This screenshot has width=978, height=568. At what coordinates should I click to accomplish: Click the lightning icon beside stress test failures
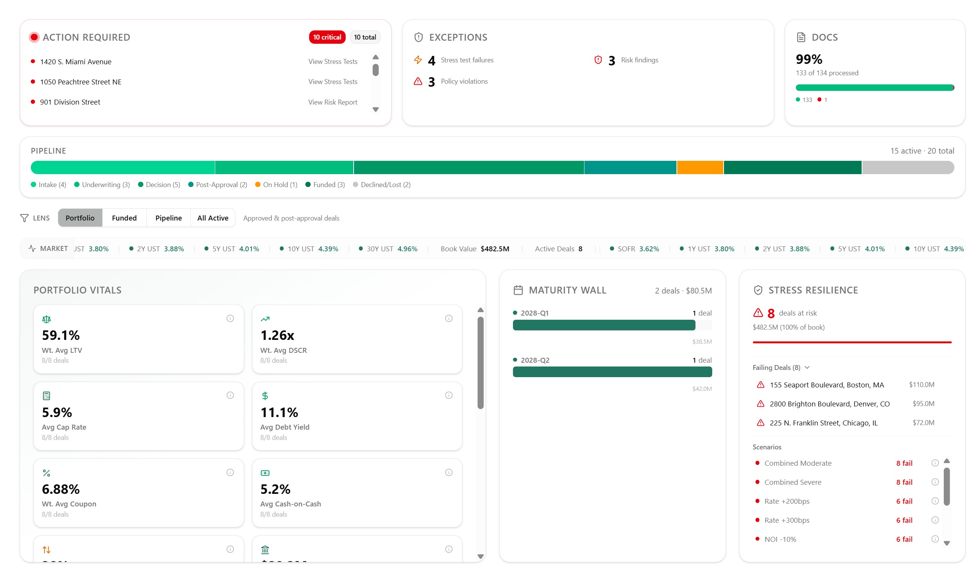point(418,60)
